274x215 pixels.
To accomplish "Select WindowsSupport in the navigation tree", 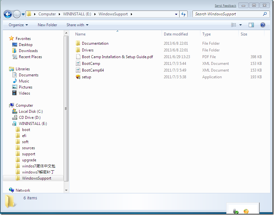I will point(33,178).
